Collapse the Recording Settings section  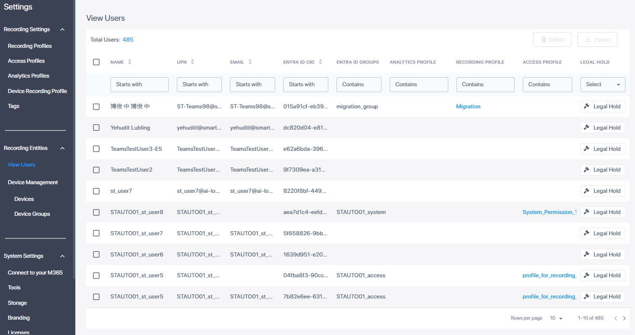tap(62, 29)
